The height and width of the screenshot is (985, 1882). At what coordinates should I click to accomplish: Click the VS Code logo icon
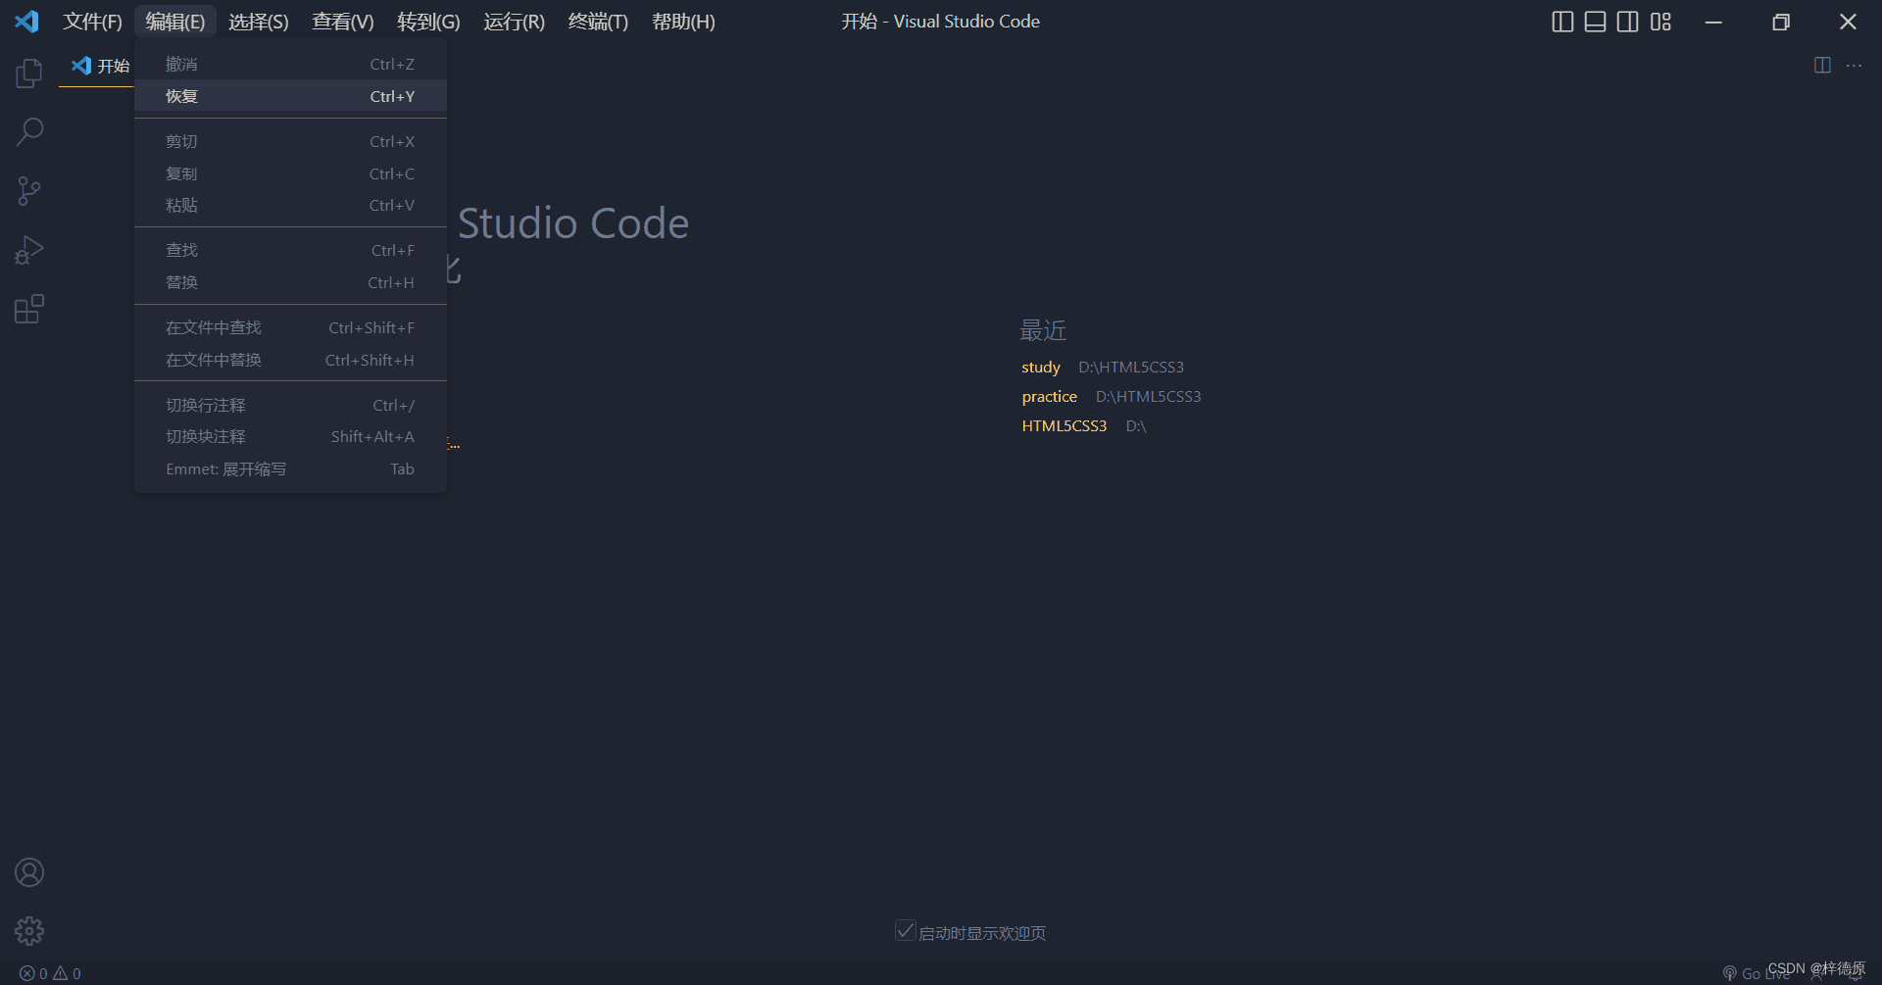[26, 22]
